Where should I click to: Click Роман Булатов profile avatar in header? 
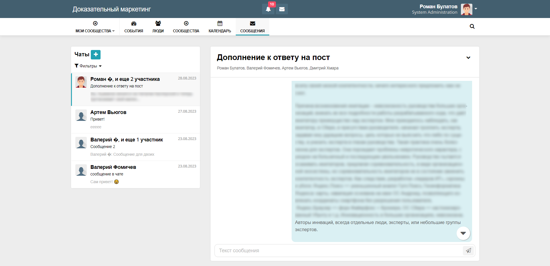point(466,9)
